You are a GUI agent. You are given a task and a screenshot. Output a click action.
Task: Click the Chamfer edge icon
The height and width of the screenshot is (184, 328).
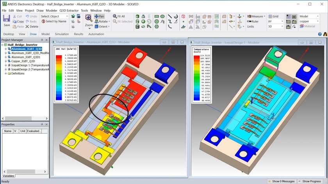(224, 21)
